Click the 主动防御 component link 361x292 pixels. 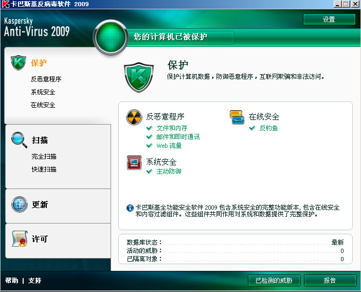169,171
